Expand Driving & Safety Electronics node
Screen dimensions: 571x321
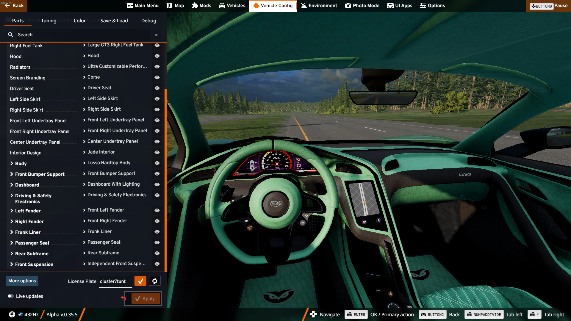12,195
